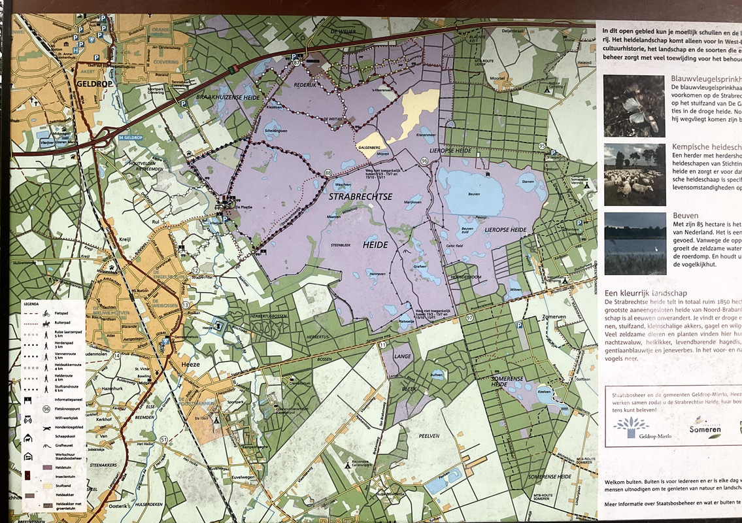
Task: Click cycle junction number 13 on map
Action: click(186, 305)
